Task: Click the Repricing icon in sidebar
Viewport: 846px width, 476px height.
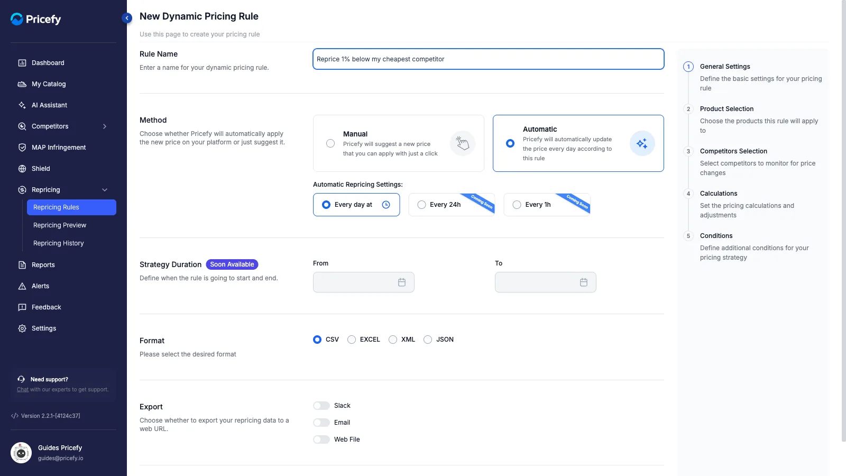Action: [22, 190]
